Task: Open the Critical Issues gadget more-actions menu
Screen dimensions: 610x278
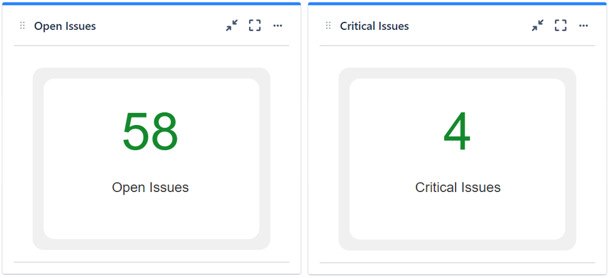Action: coord(583,26)
